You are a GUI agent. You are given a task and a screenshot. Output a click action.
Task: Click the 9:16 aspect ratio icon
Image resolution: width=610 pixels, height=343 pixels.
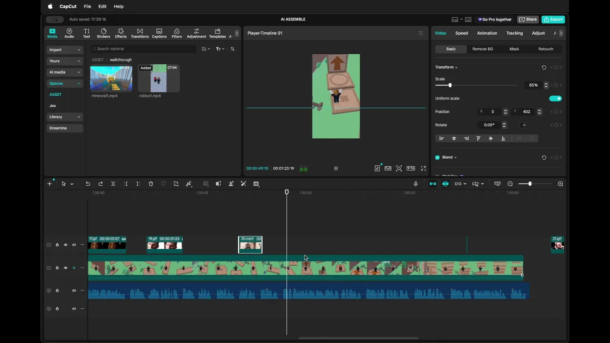411,168
